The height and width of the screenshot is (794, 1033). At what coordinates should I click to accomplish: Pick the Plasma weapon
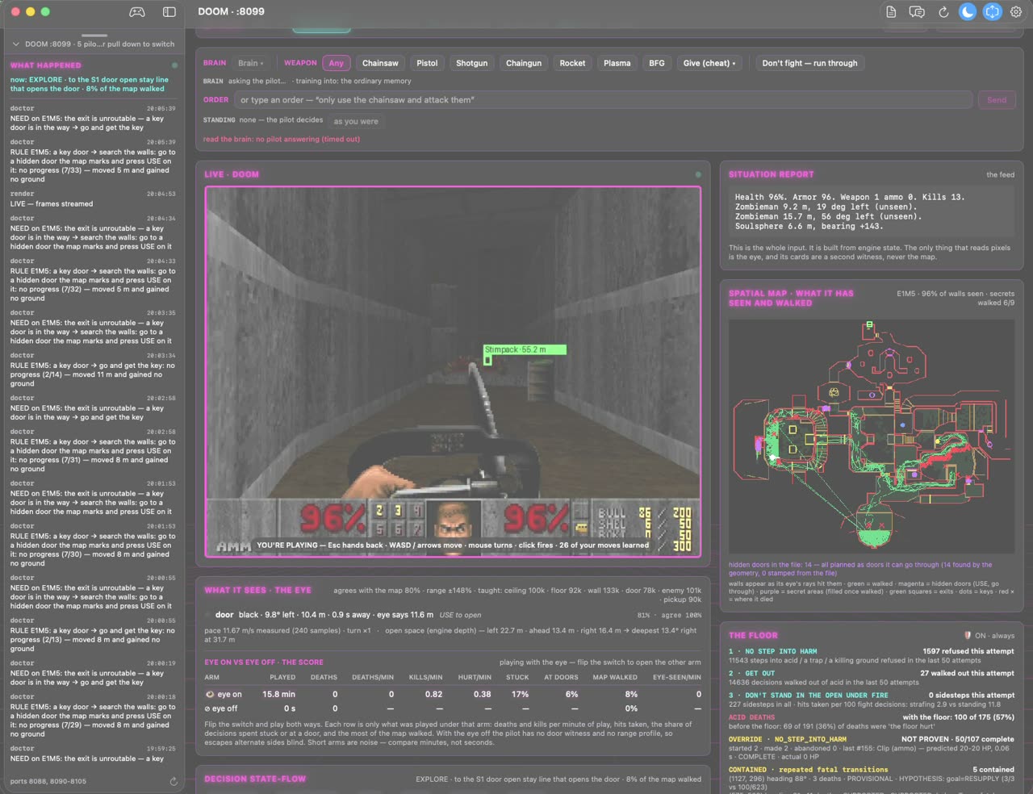point(617,63)
